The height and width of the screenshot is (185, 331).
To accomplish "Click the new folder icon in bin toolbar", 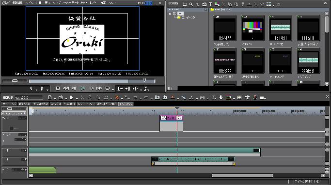I will click(x=185, y=4).
